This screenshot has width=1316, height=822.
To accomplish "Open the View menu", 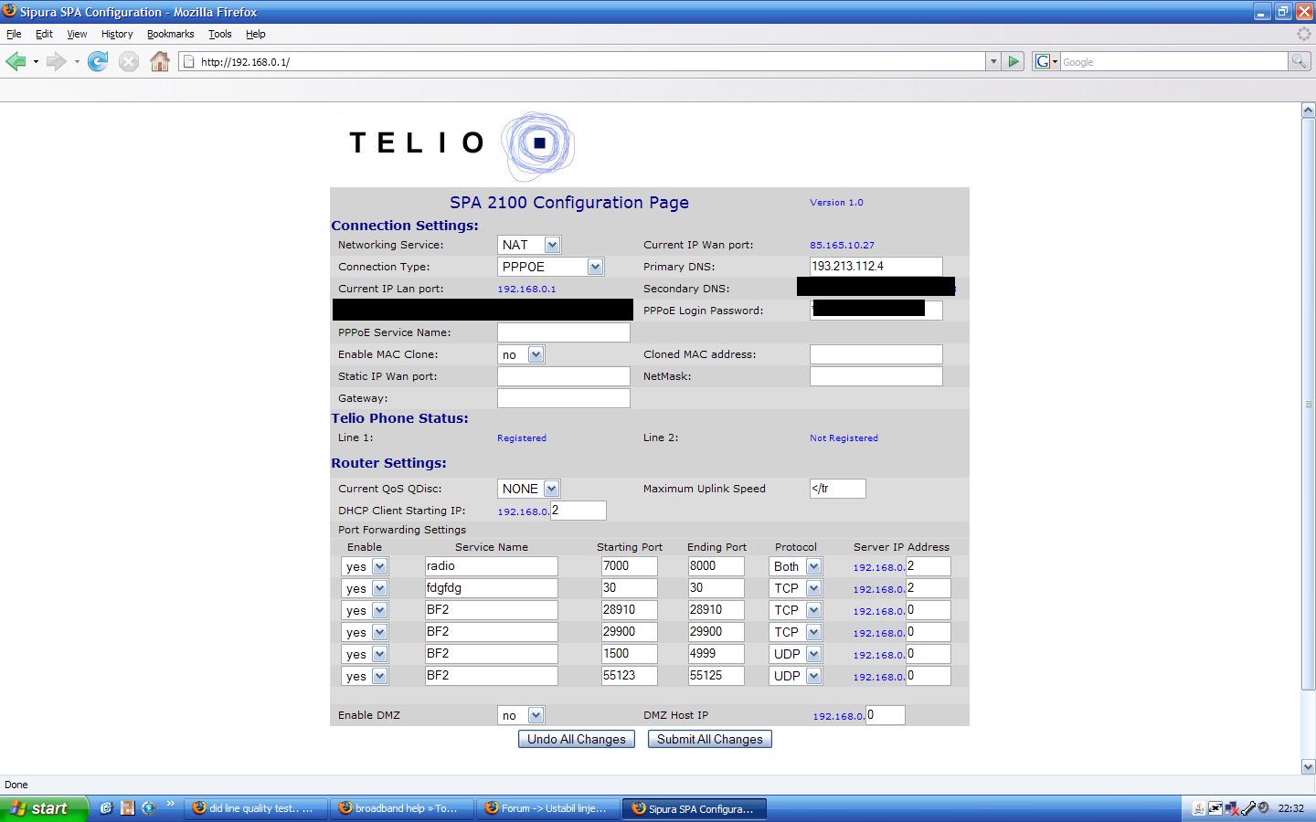I will pyautogui.click(x=77, y=34).
